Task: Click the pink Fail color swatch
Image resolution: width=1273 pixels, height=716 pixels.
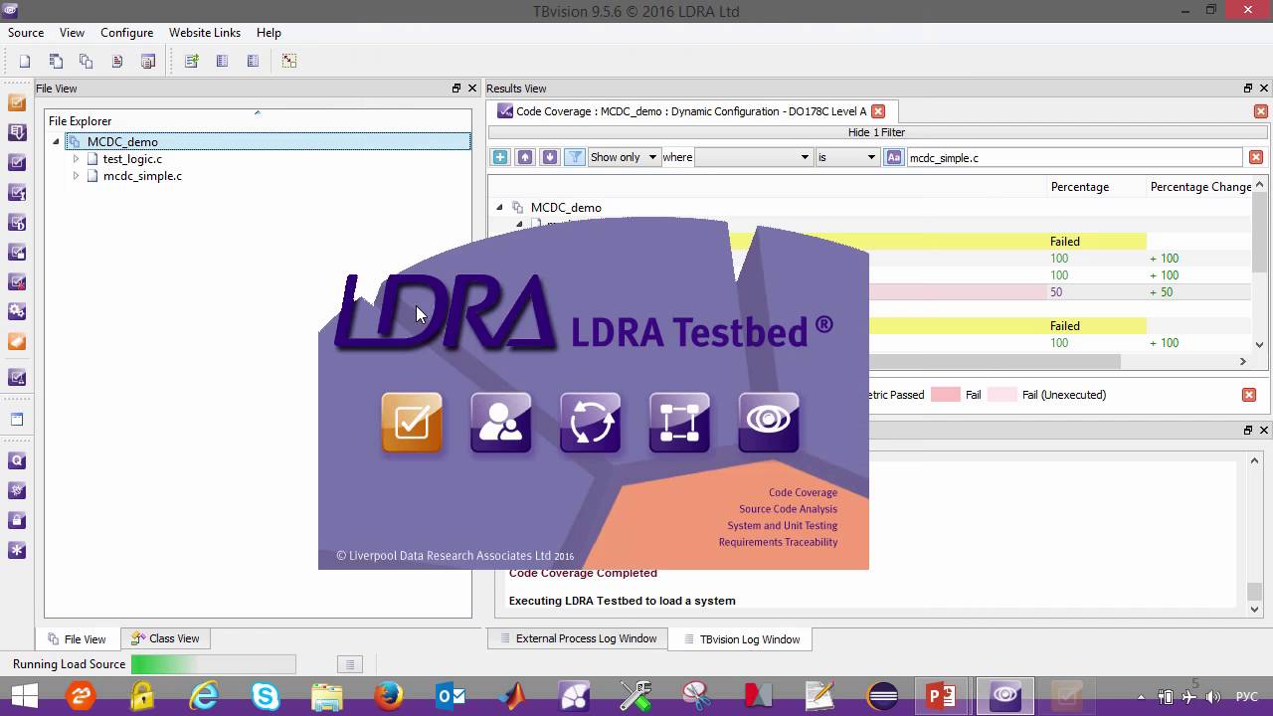Action: point(945,395)
